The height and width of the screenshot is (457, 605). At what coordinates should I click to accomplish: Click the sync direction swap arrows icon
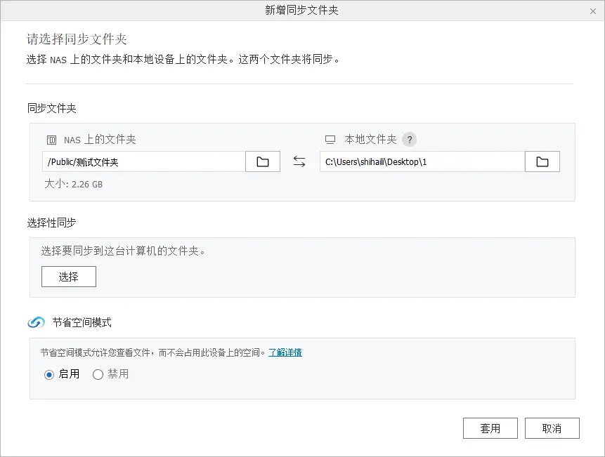pyautogui.click(x=299, y=161)
